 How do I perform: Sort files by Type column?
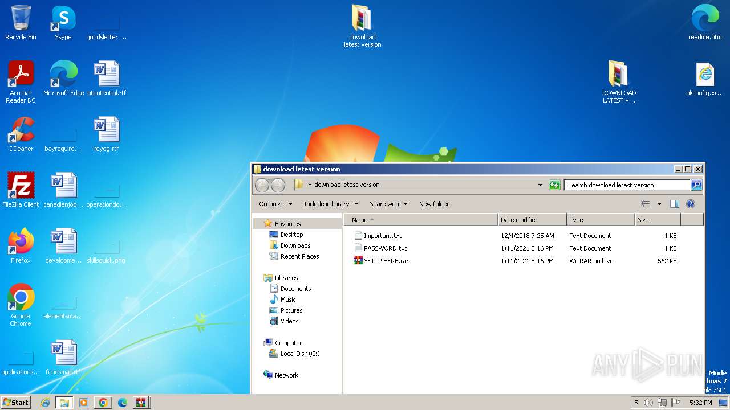601,220
